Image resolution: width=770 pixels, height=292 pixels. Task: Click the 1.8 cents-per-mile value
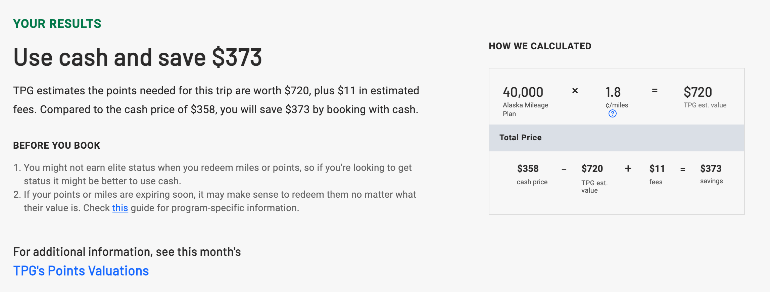click(x=613, y=92)
